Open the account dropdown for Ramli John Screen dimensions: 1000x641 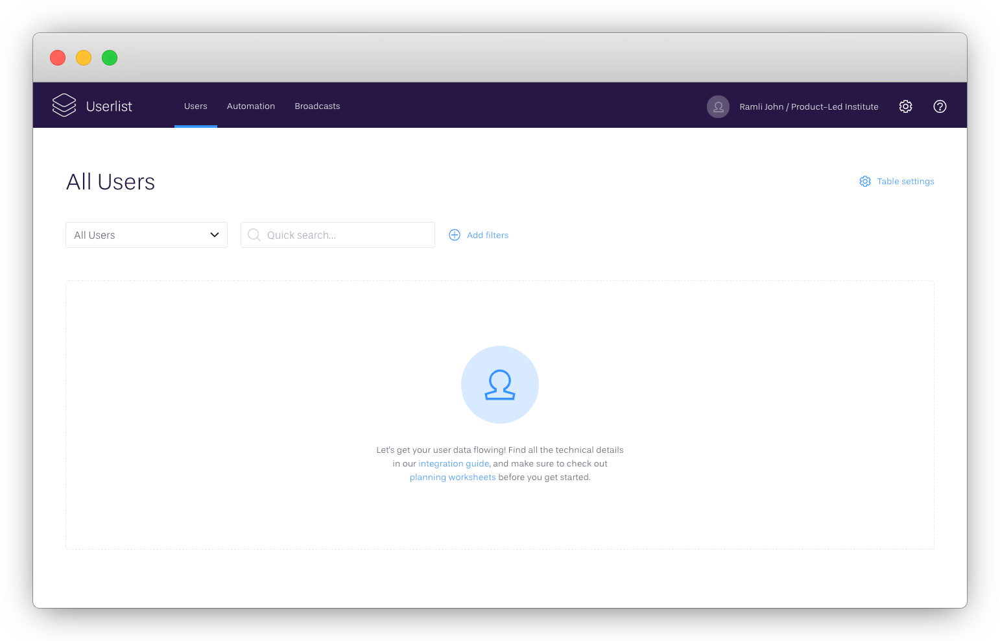click(809, 106)
